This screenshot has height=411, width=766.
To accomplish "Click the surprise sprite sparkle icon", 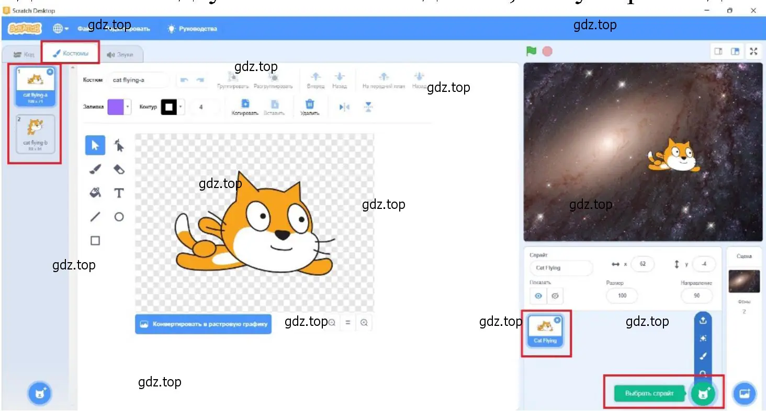I will tap(703, 338).
